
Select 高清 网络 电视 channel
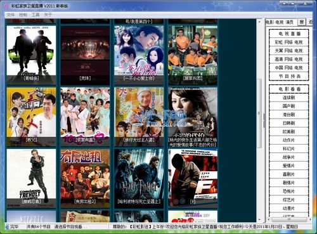pos(288,60)
